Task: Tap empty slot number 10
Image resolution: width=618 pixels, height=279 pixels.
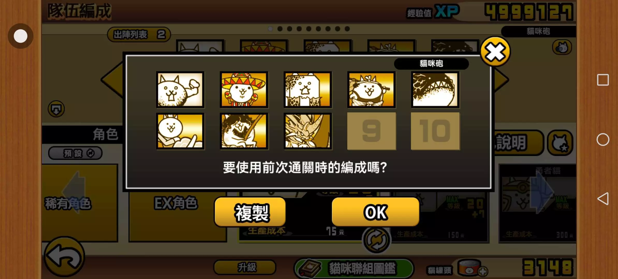Action: pyautogui.click(x=435, y=131)
